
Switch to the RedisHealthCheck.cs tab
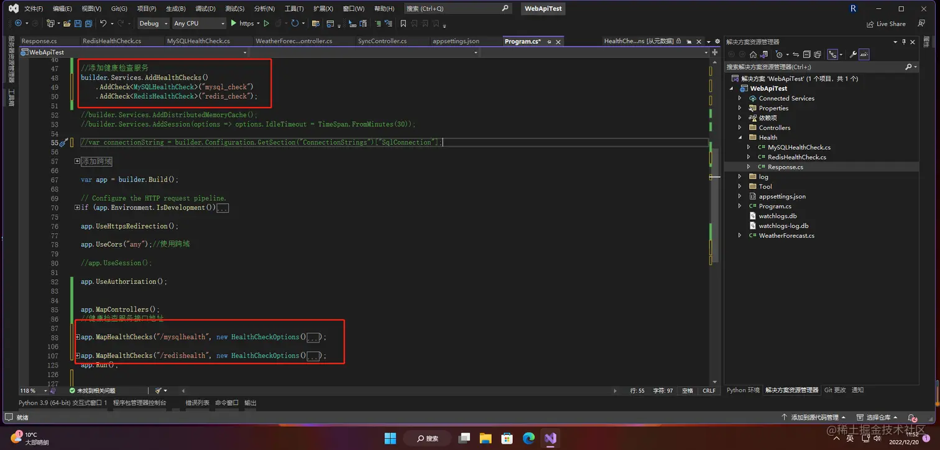pos(112,41)
